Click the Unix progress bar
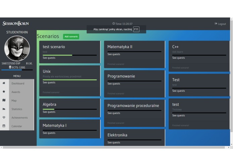This screenshot has height=166, width=233. [70, 80]
